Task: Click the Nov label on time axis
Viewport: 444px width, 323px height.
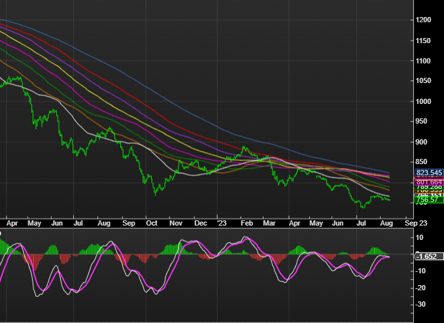Action: pos(176,224)
